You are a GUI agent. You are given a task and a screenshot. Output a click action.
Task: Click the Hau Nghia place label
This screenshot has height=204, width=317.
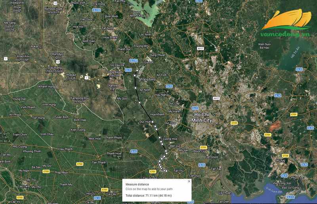162,95
